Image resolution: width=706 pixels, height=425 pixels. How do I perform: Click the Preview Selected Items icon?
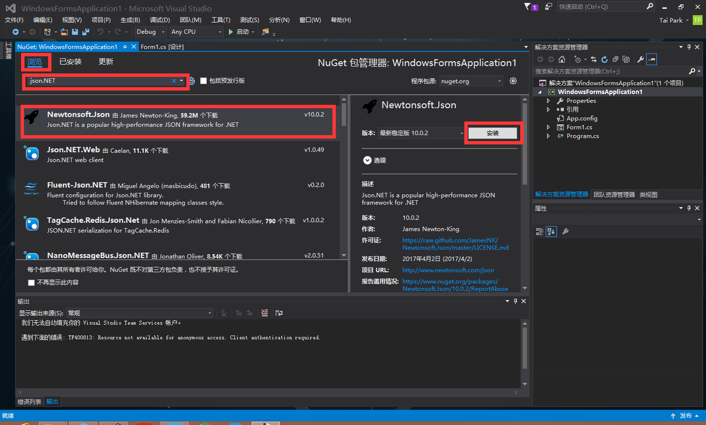[x=651, y=59]
